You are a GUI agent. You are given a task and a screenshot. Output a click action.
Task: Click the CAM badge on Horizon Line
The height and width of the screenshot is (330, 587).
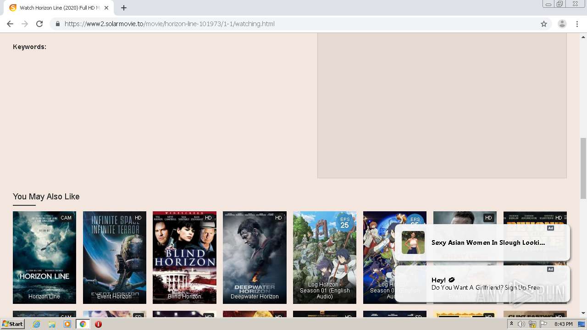click(66, 218)
